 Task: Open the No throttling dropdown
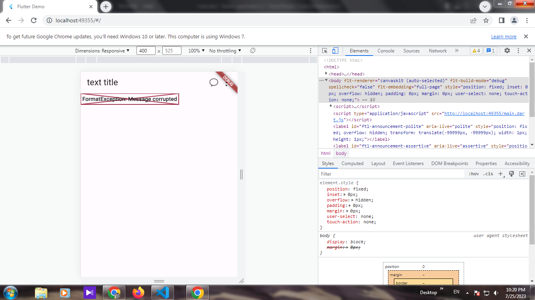click(225, 51)
